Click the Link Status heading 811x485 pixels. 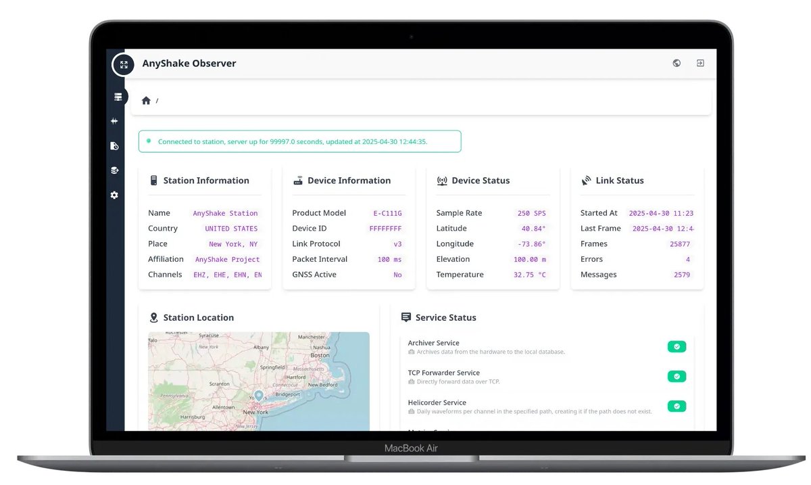coord(620,181)
